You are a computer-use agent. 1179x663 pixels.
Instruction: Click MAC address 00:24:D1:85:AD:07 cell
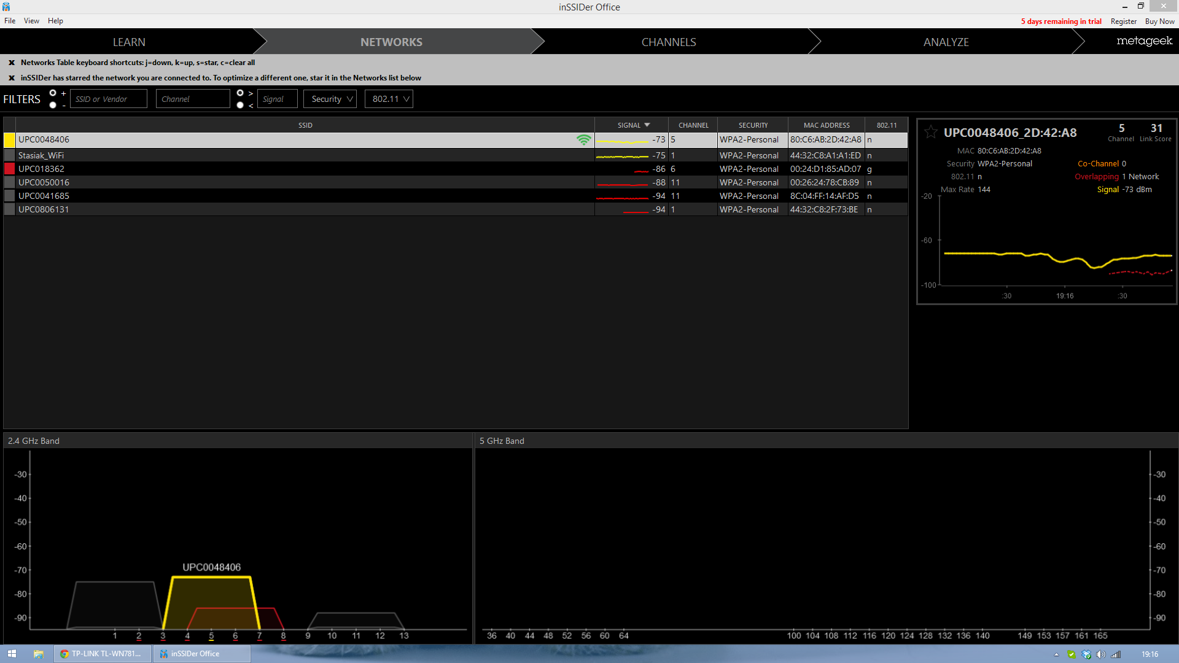point(826,169)
